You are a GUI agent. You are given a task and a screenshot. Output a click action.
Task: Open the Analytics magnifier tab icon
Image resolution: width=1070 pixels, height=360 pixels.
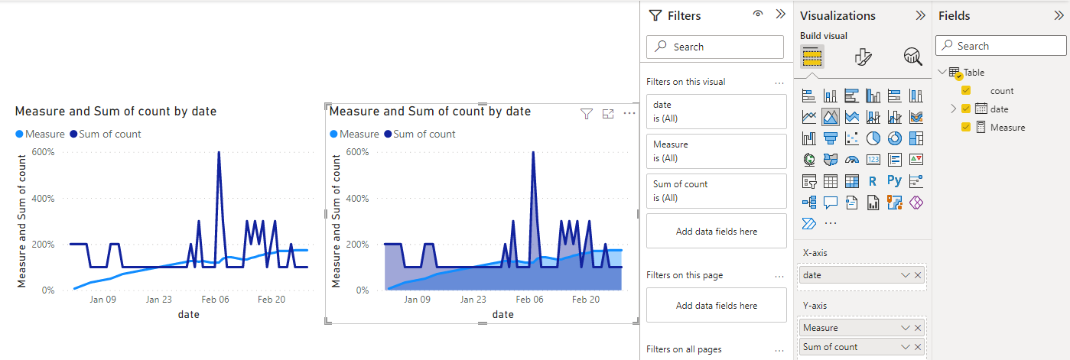(x=912, y=57)
